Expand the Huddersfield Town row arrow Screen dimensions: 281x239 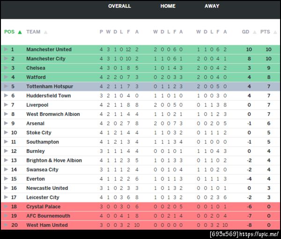point(6,95)
